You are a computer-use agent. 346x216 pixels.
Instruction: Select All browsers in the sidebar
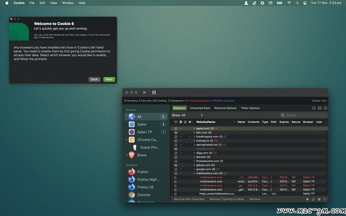(146, 117)
